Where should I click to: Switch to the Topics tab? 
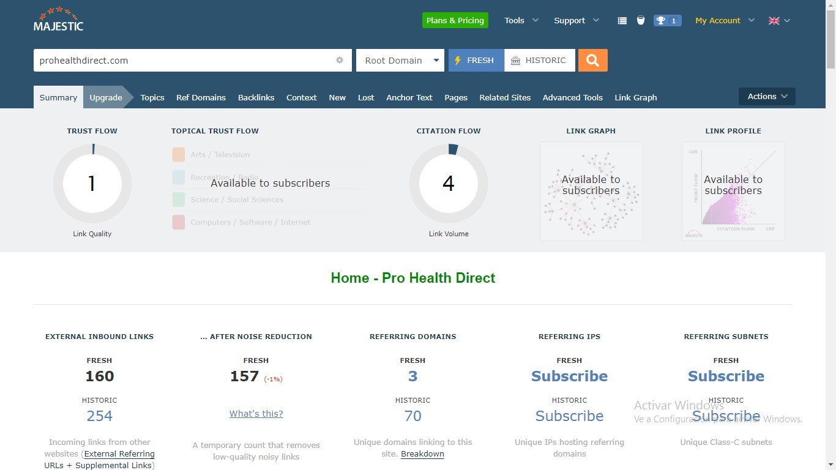pyautogui.click(x=152, y=97)
